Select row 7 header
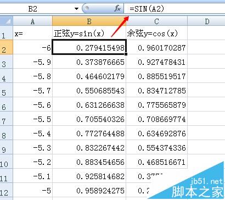This screenshot has width=225, height=200. (x=7, y=119)
